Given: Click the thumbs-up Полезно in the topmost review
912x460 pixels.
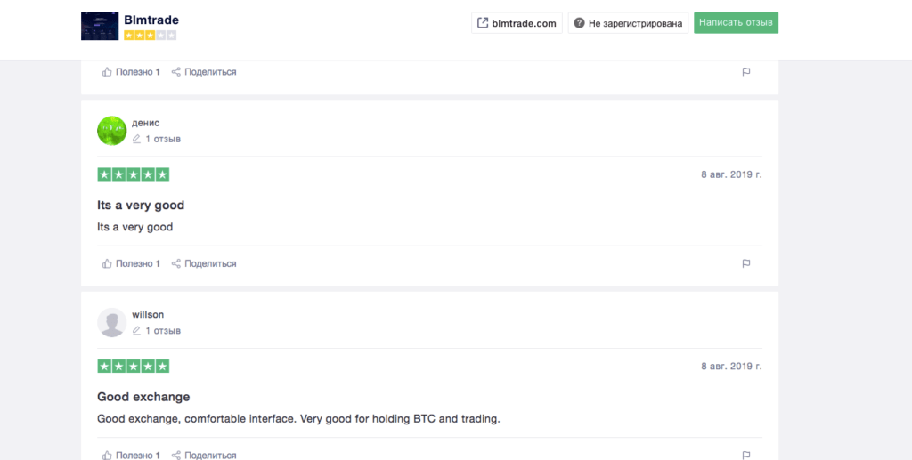Looking at the screenshot, I should [132, 72].
